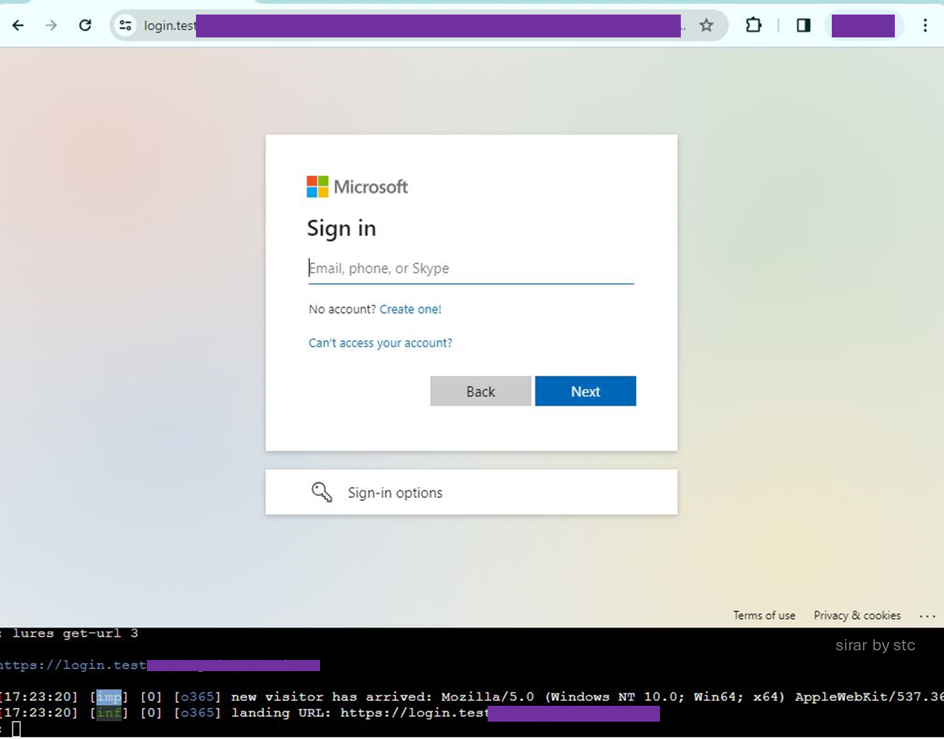Open the Chrome three-dot menu

(925, 26)
